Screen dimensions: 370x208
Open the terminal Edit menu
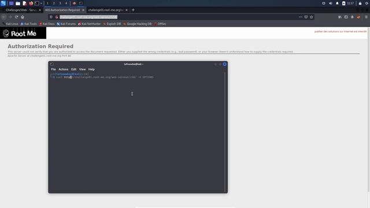pyautogui.click(x=73, y=69)
